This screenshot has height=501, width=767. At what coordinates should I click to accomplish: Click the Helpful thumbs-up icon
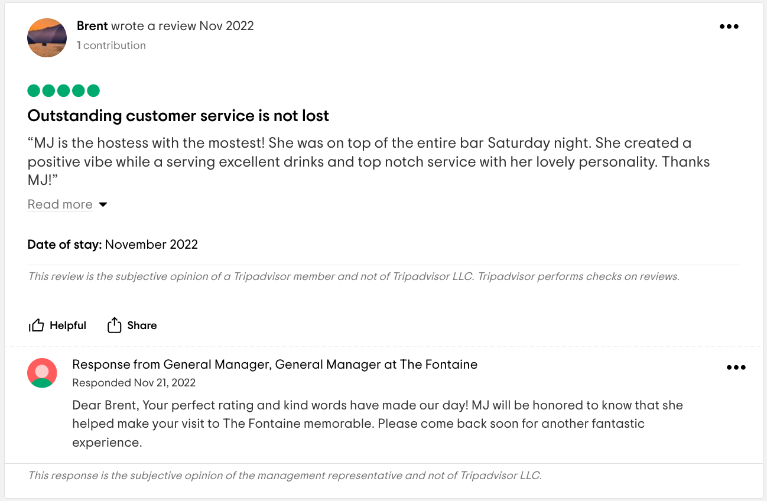37,324
